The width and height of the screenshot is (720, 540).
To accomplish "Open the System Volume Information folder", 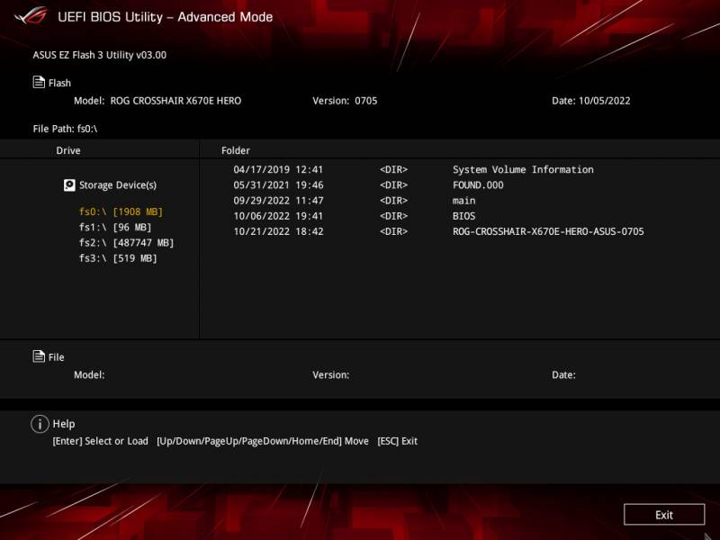I will point(522,170).
